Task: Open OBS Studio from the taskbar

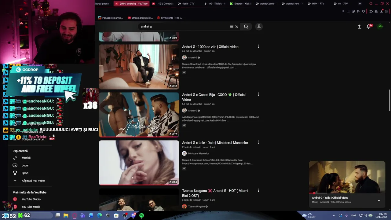Action: coord(125,215)
